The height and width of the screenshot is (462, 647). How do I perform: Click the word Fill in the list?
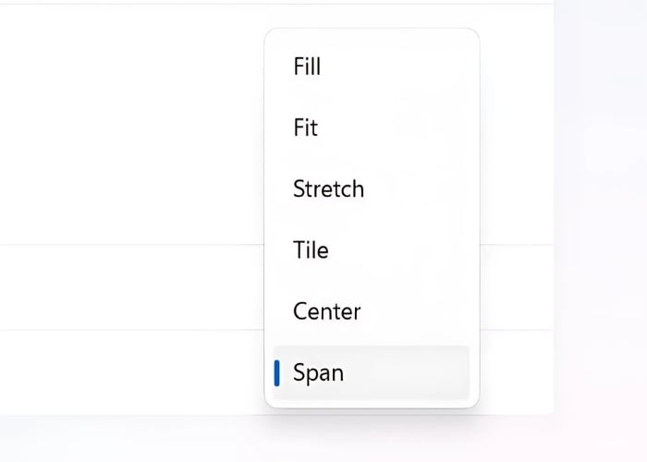[307, 67]
